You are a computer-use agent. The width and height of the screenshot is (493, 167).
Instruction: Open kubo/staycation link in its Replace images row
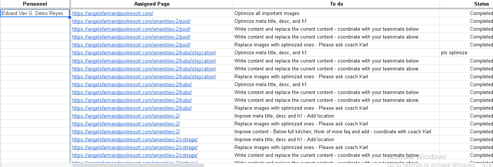click(x=144, y=76)
